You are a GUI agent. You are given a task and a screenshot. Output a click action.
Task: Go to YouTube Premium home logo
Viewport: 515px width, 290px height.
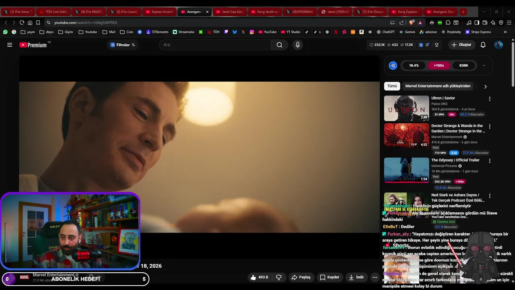33,45
